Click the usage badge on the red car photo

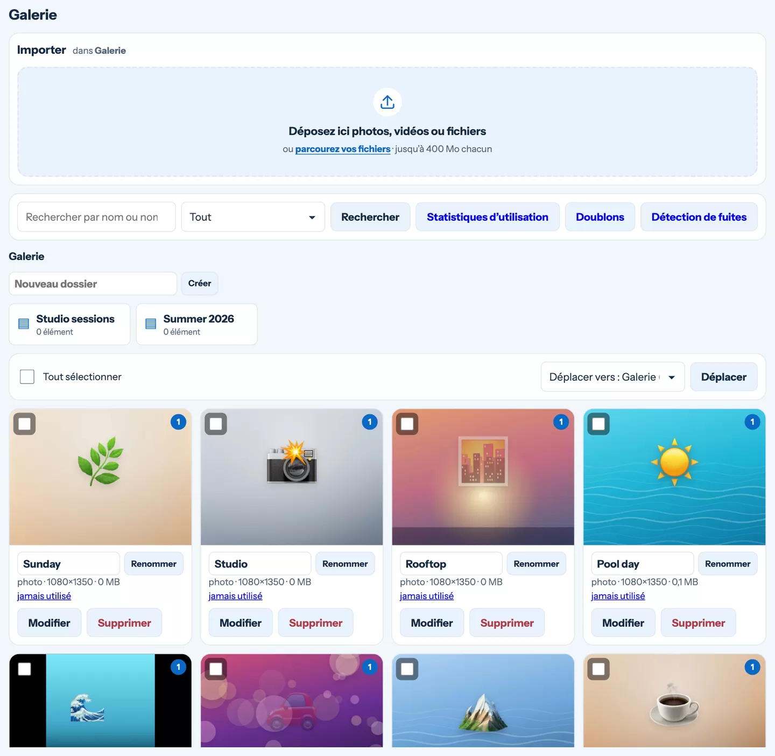click(370, 667)
